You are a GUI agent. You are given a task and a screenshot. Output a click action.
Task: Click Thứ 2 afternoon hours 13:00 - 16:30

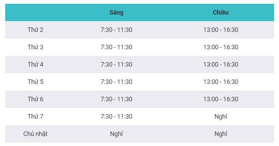[221, 30]
